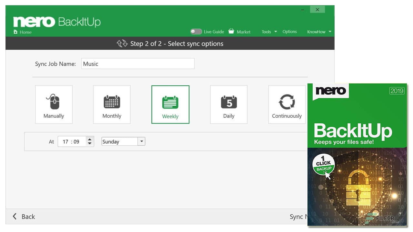Open the Market shopping basket icon
The image size is (413, 232).
(231, 31)
